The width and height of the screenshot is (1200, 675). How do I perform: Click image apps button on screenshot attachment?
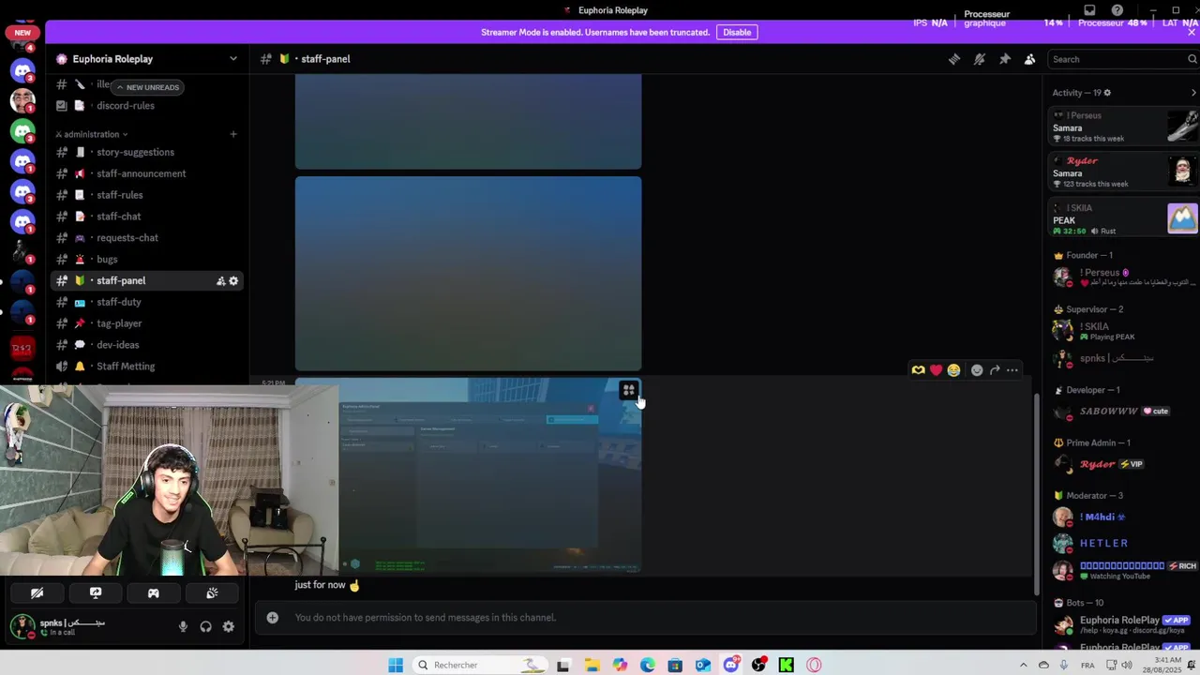tap(629, 390)
